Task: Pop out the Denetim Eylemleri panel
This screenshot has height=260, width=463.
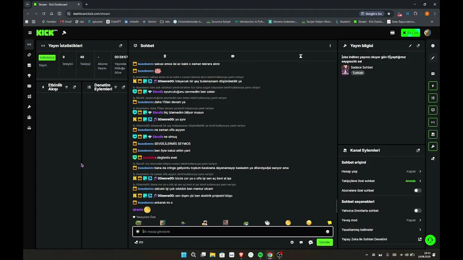Action: pyautogui.click(x=123, y=87)
